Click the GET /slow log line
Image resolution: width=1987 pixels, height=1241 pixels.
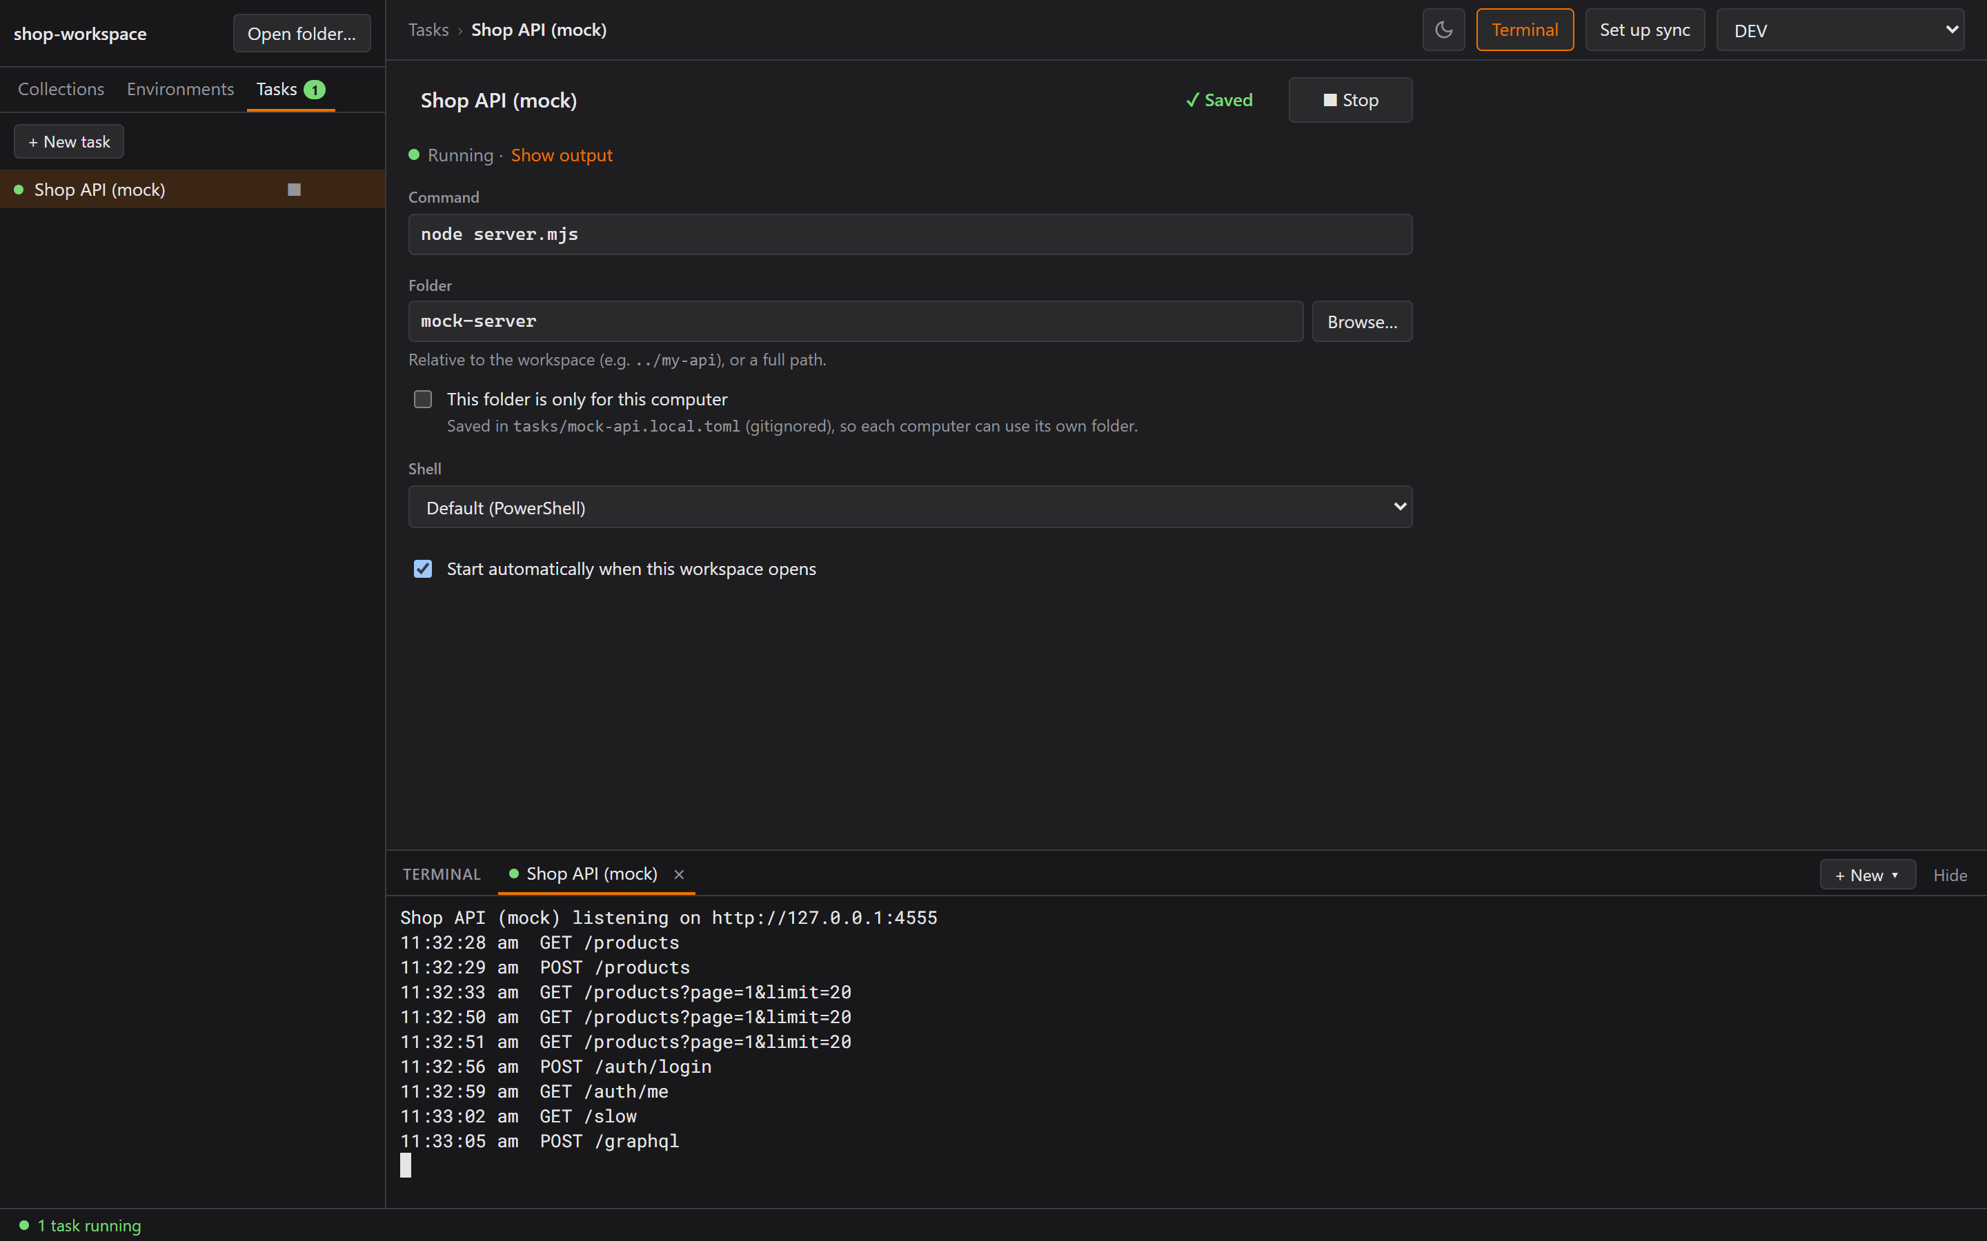518,1116
